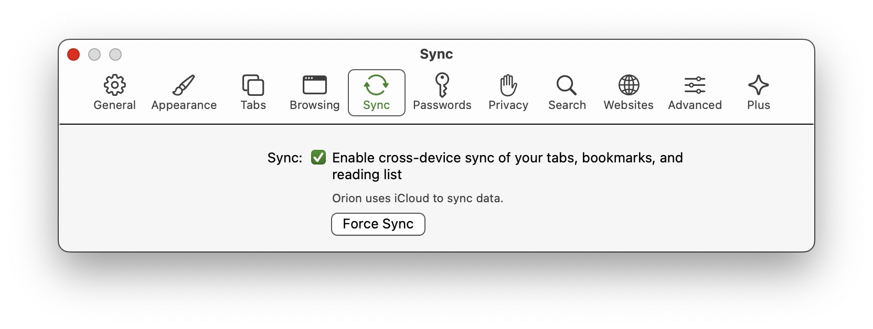This screenshot has height=329, width=873.
Task: Open Advanced via the sliders icon
Action: pos(695,85)
